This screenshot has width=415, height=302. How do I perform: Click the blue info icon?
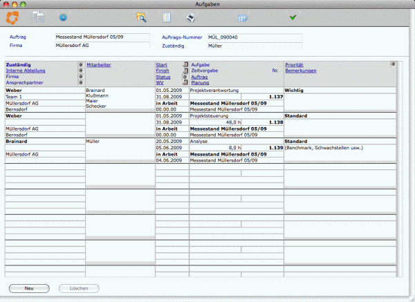tap(63, 17)
